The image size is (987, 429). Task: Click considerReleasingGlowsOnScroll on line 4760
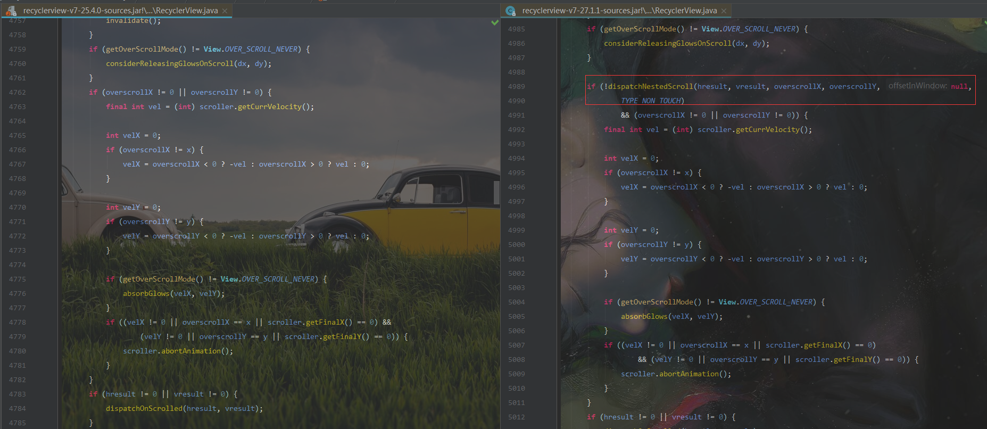pyautogui.click(x=170, y=63)
